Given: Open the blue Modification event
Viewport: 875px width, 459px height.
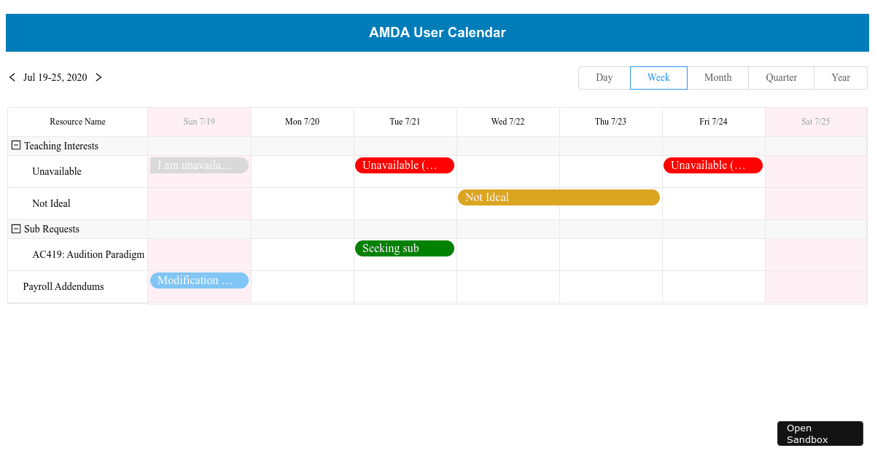Looking at the screenshot, I should tap(199, 280).
